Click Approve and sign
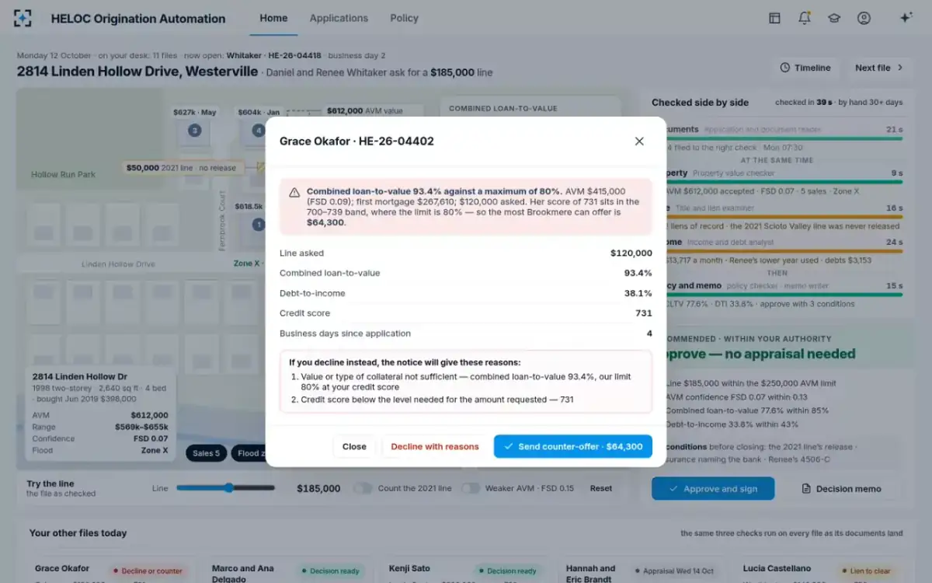Viewport: 932px width, 583px height. pos(713,489)
